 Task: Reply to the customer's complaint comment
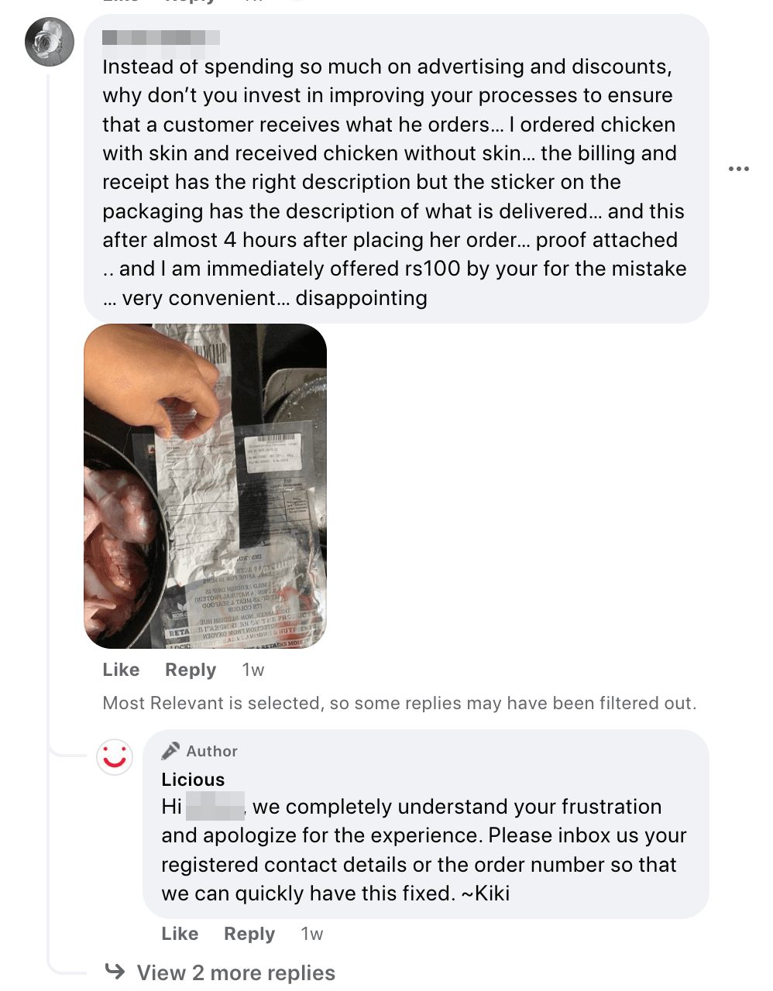(191, 670)
